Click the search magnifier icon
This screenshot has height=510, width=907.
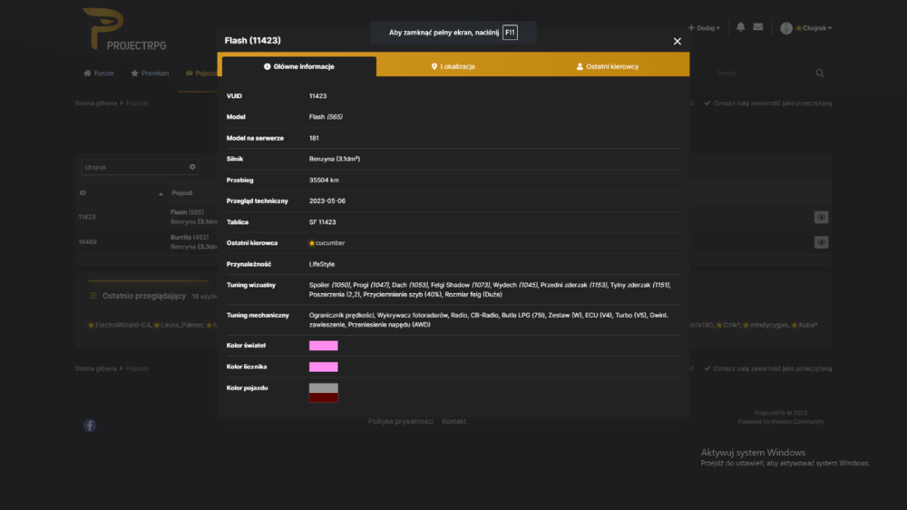(820, 74)
